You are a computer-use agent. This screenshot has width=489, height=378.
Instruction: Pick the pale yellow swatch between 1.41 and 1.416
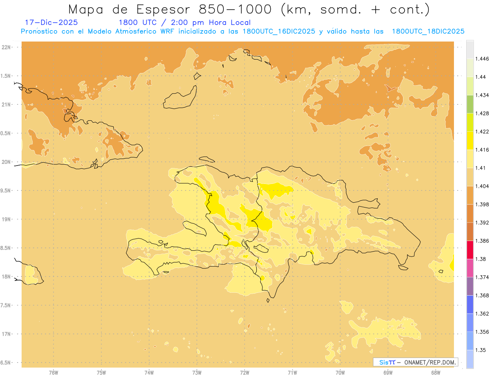[x=470, y=159]
